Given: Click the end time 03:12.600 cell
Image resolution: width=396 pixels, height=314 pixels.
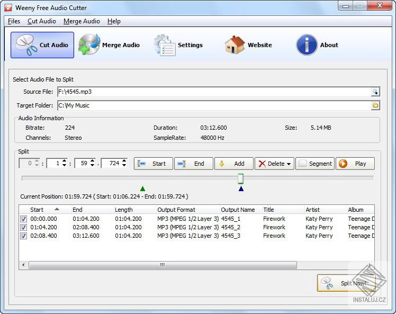Looking at the screenshot, I should point(86,236).
